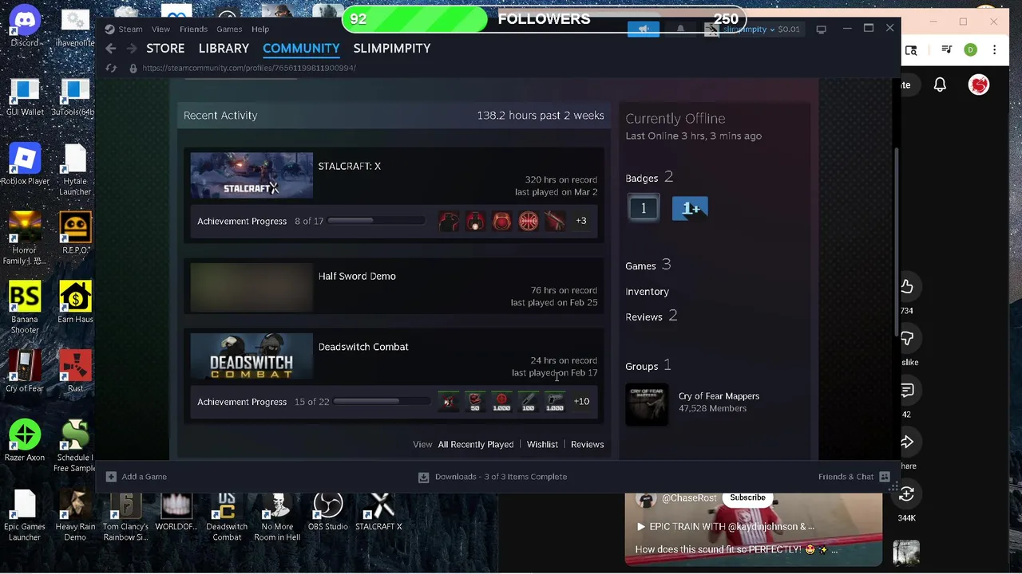View All Recently Played games
The image size is (1022, 574).
476,445
